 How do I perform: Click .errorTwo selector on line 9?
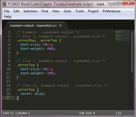(x=26, y=65)
